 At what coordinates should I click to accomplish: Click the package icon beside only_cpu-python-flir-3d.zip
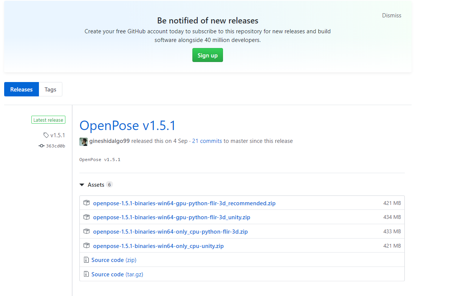click(x=87, y=231)
